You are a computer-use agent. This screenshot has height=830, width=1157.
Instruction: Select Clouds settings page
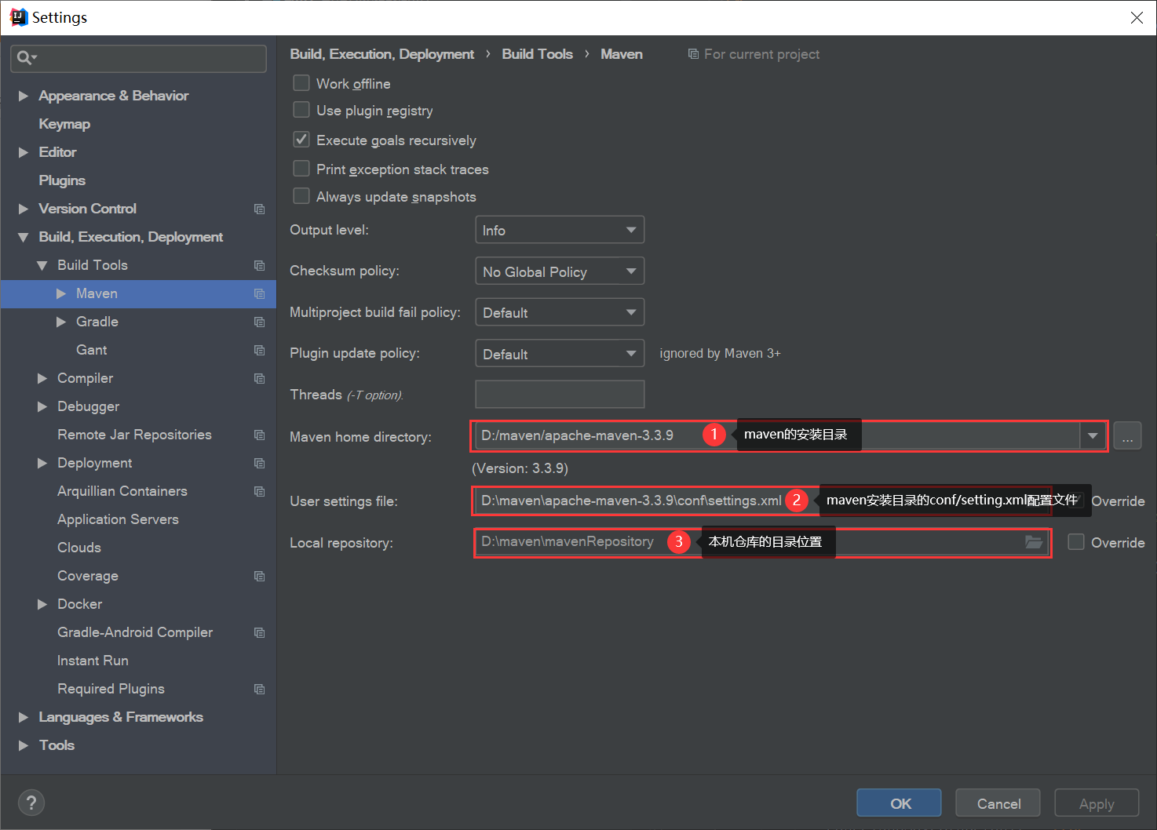coord(79,548)
